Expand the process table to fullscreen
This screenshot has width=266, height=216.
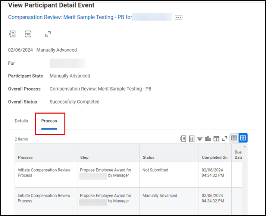coord(225,139)
